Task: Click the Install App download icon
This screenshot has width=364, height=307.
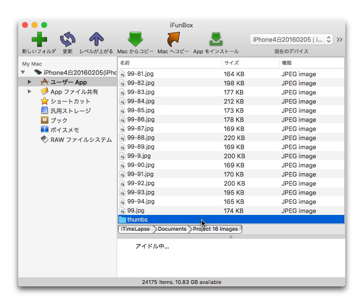Action: point(216,39)
